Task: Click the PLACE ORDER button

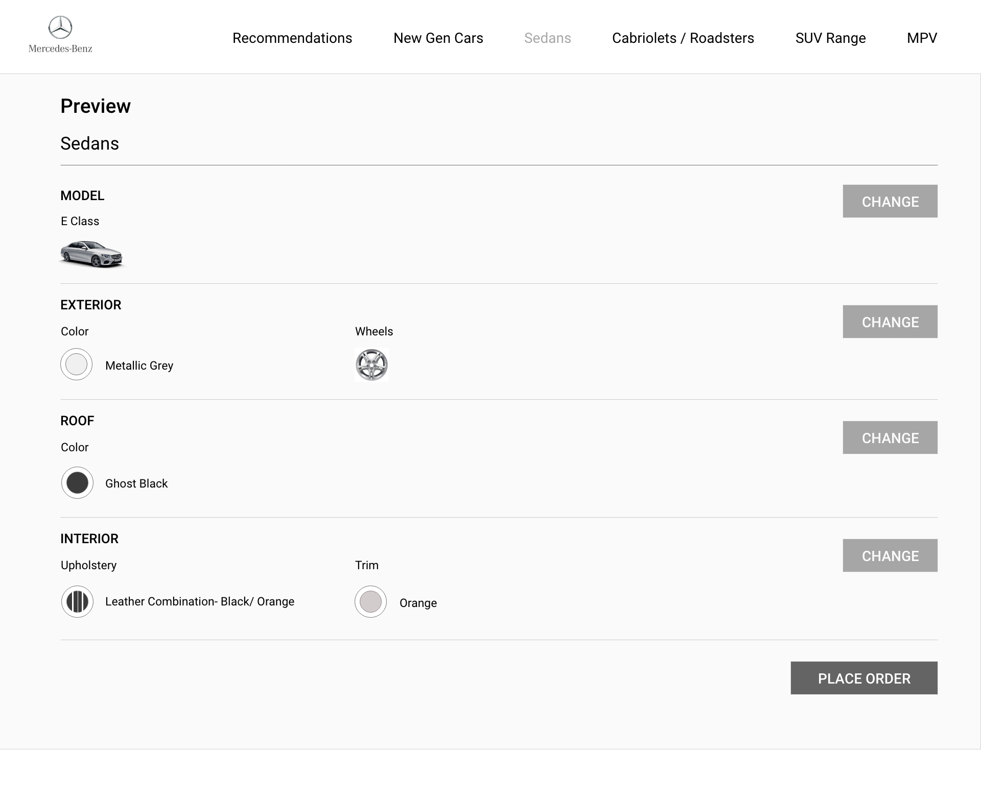Action: coord(863,678)
